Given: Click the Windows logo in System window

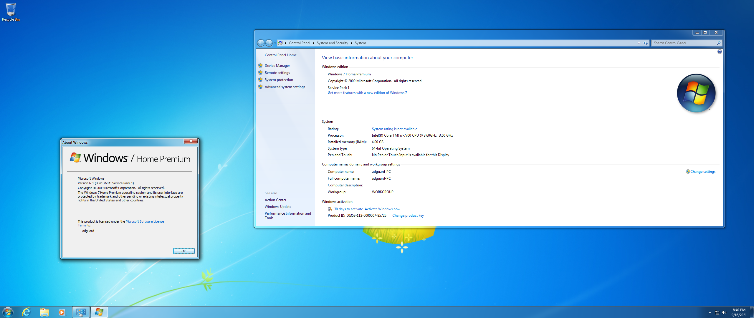Looking at the screenshot, I should [x=696, y=93].
